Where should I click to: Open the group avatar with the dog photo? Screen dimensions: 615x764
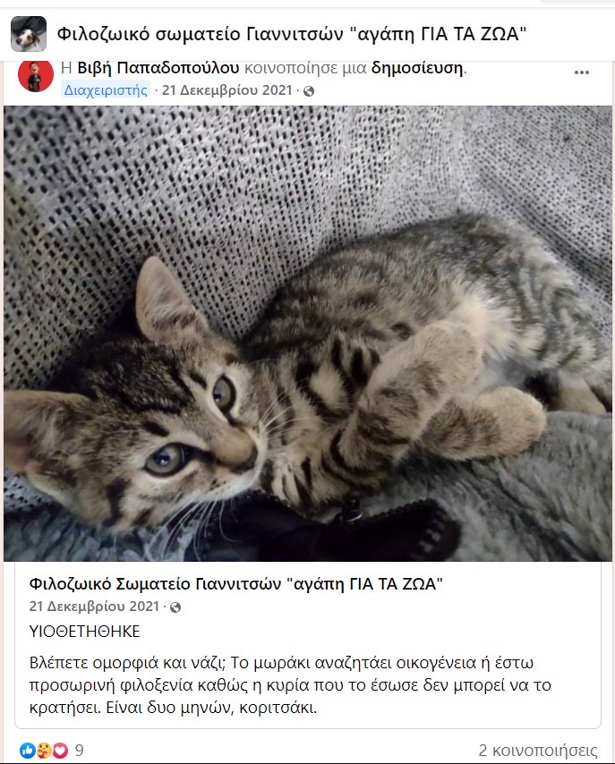point(29,34)
